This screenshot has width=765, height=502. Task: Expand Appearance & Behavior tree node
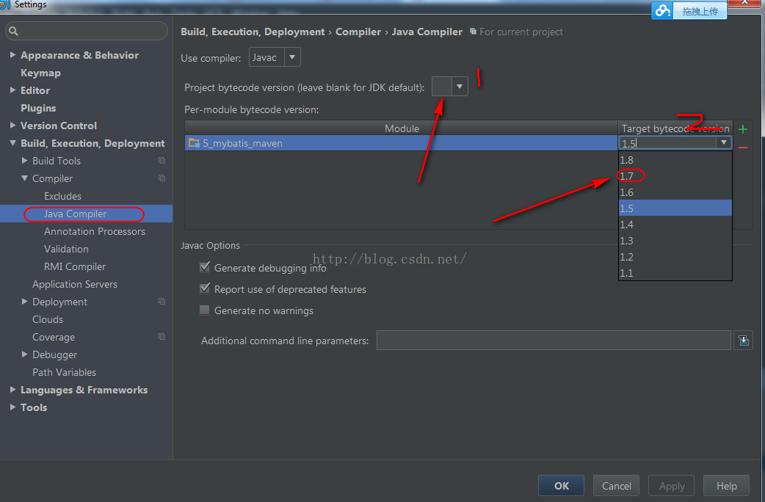point(12,55)
